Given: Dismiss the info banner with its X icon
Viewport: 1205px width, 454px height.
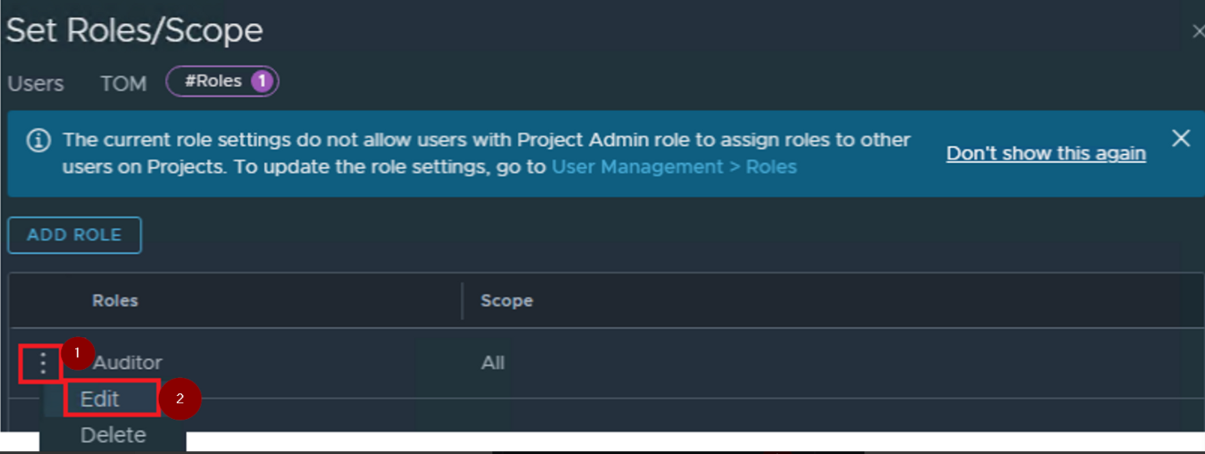Looking at the screenshot, I should tap(1180, 139).
